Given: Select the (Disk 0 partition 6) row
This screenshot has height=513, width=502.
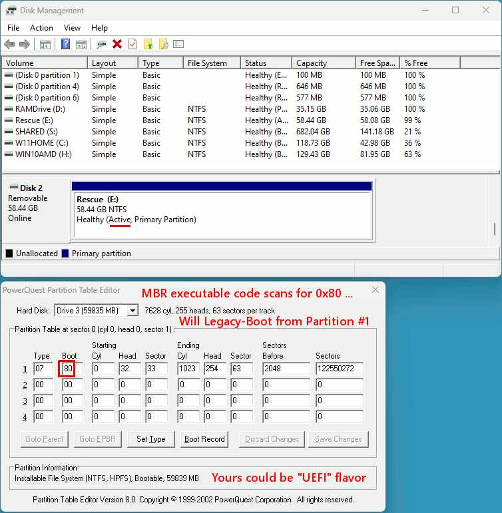Looking at the screenshot, I should click(251, 98).
